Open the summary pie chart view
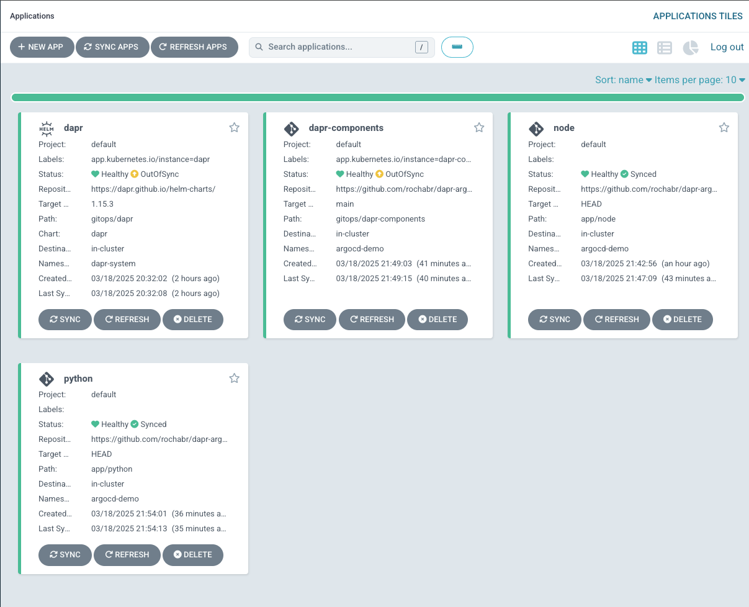 coord(691,48)
